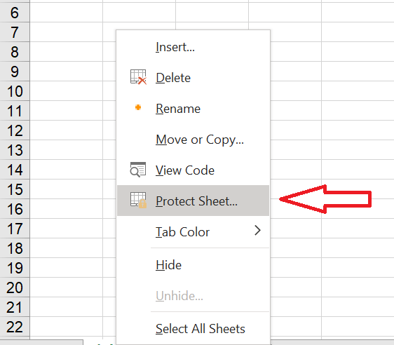The height and width of the screenshot is (345, 394).
Task: Click the Protect Sheet lock icon
Action: (x=138, y=201)
